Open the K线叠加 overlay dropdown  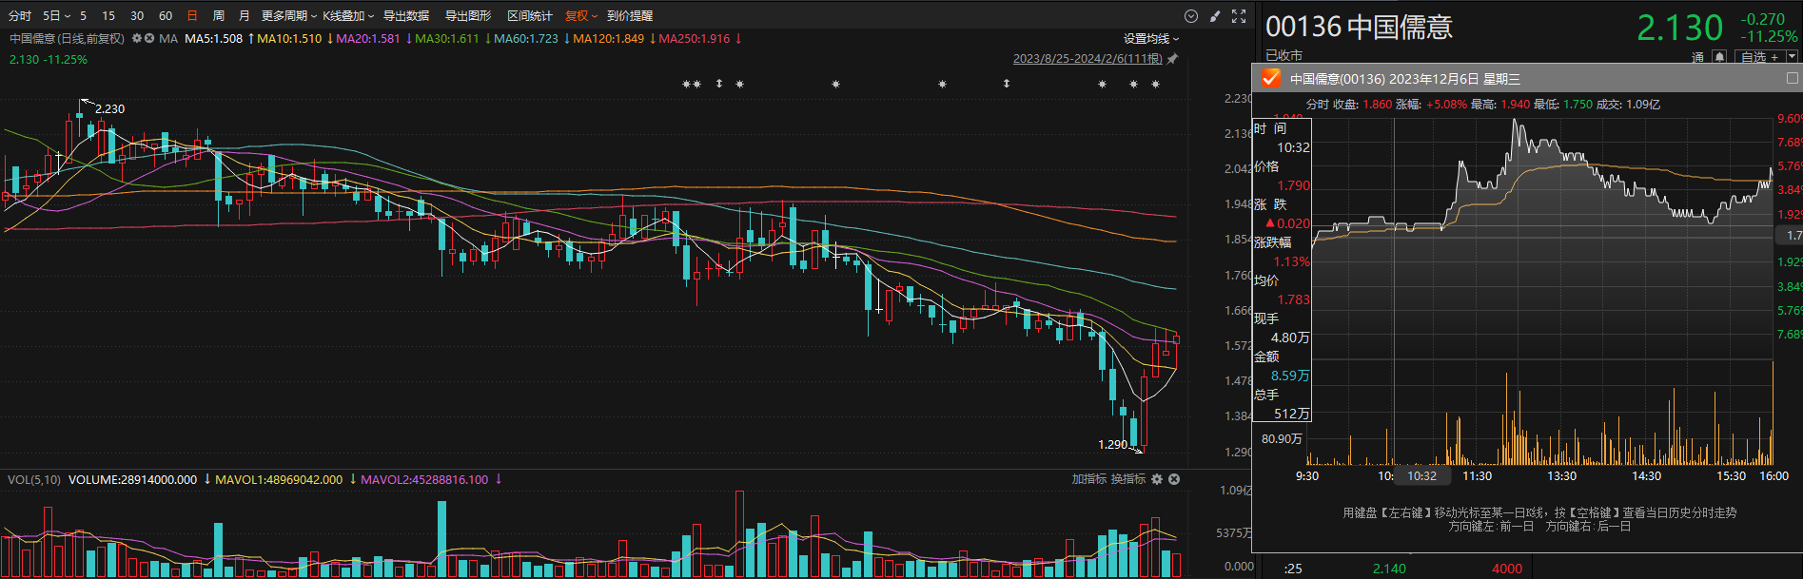(x=348, y=16)
